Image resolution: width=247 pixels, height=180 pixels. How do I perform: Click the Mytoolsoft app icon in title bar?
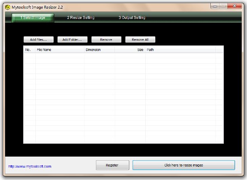(7, 7)
